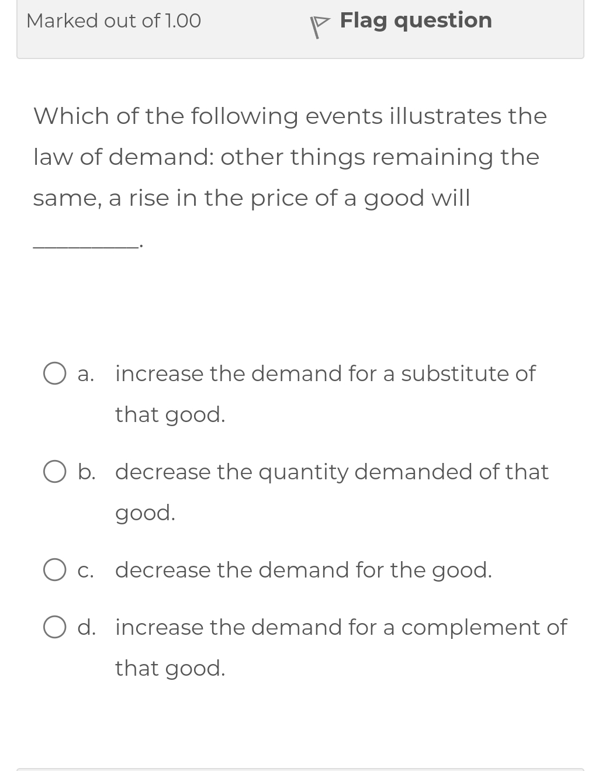Viewport: 616px width, 771px height.
Task: Click option b answer text
Action: point(331,472)
